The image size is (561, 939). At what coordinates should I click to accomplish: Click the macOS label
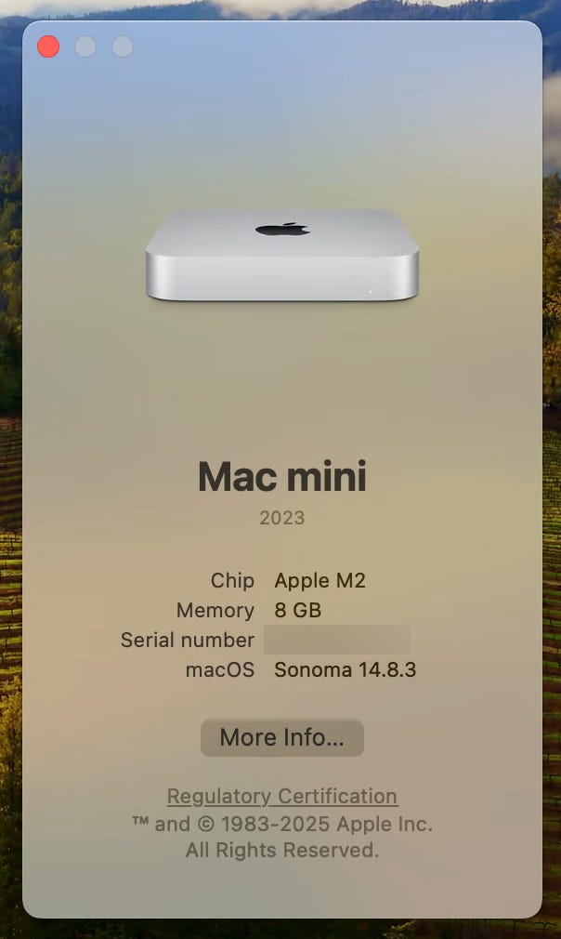[219, 669]
